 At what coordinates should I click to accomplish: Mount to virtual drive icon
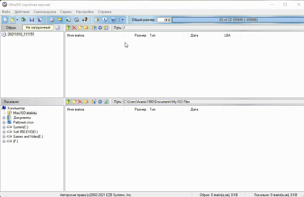77,19
